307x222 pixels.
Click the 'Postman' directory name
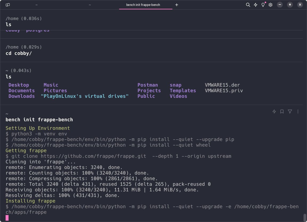tap(148, 85)
